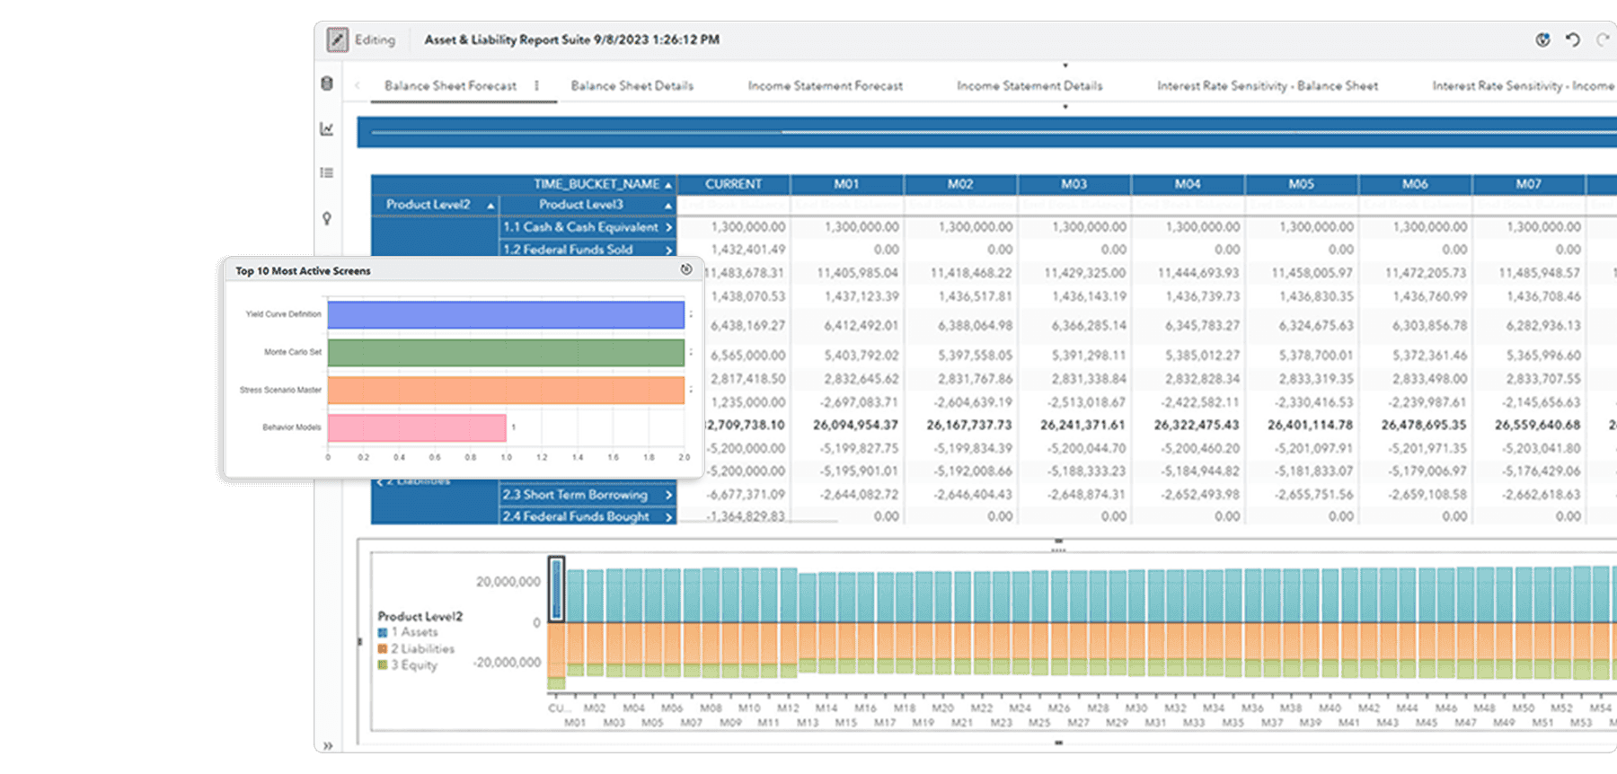Click the Redo arrow in top bar
Viewport: 1617px width, 774px height.
click(1603, 40)
